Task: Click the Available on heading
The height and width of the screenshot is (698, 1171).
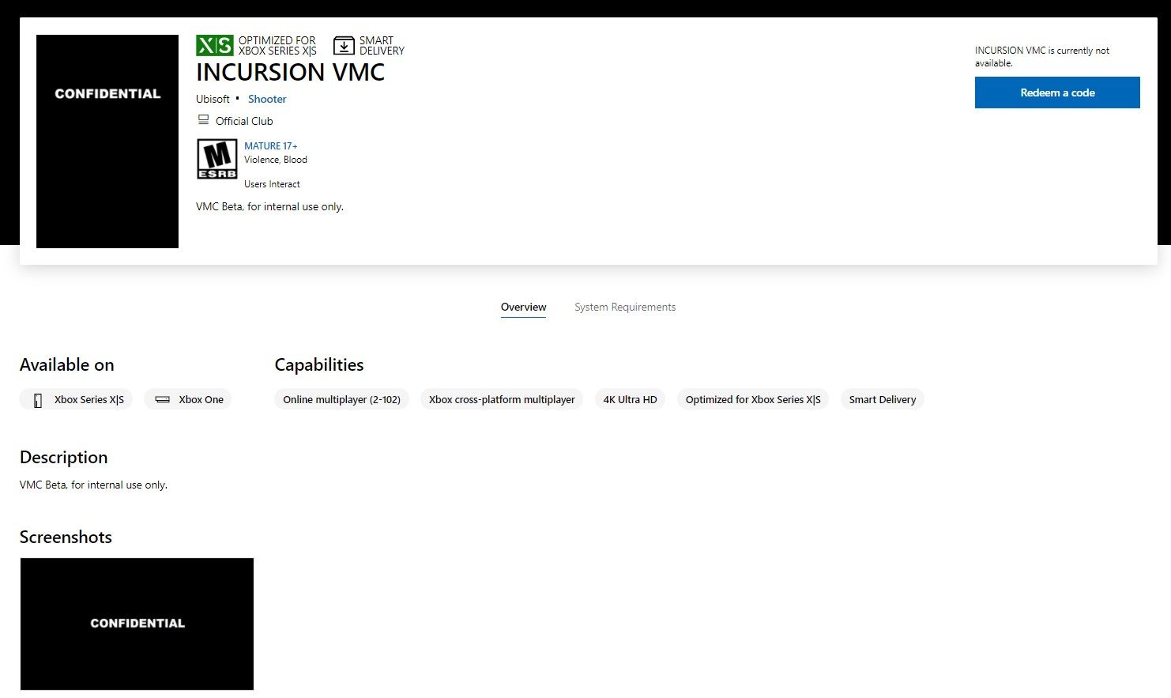Action: click(66, 364)
